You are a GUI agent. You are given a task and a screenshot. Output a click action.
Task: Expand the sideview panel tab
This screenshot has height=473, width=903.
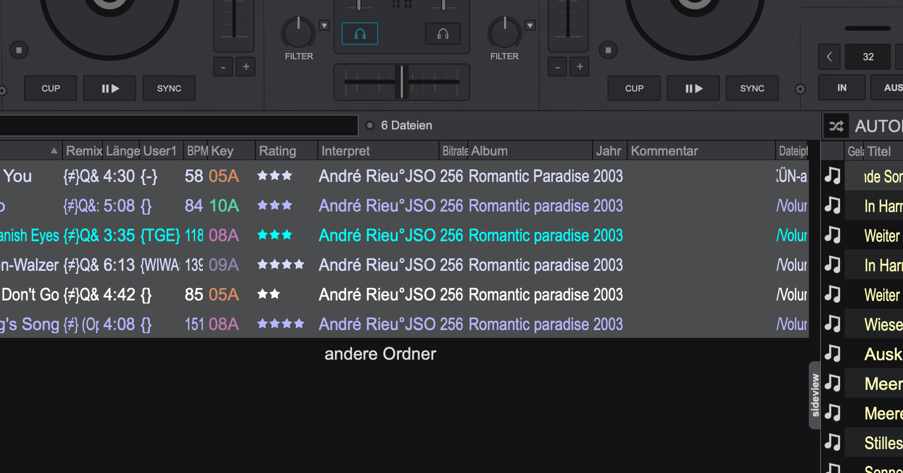click(815, 395)
